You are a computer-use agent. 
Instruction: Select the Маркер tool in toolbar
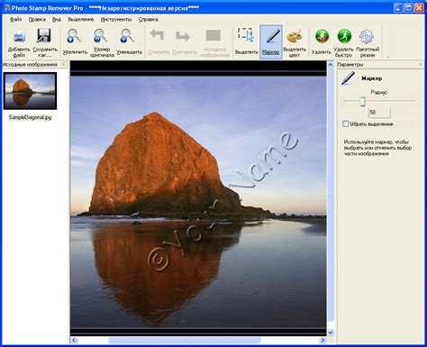271,41
